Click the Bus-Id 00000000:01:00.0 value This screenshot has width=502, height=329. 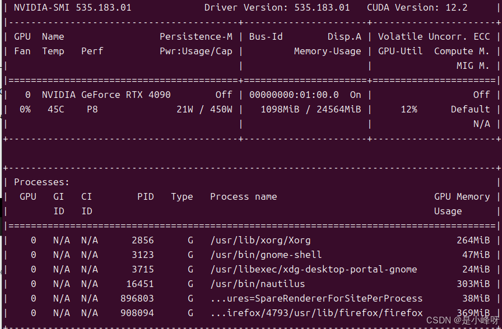click(x=294, y=95)
